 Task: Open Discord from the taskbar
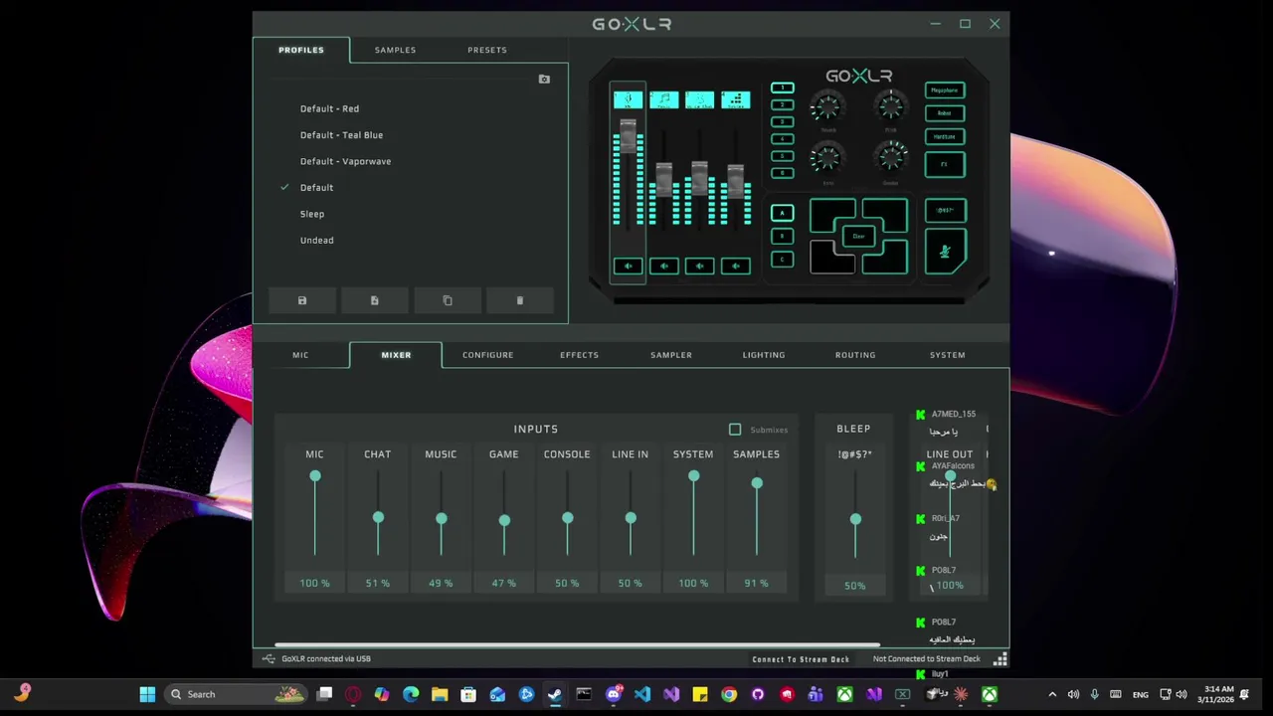(614, 694)
